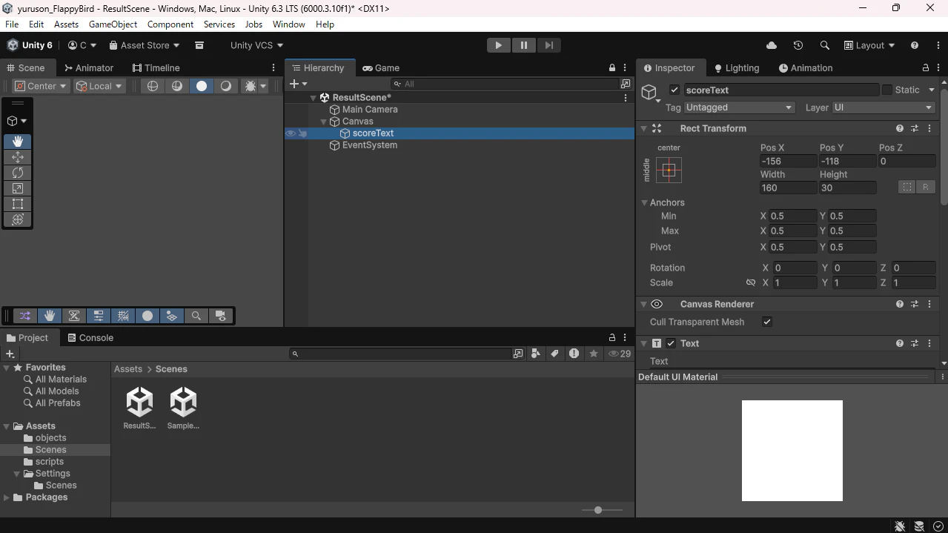Toggle scoreText visibility eye in Hierarchy

[x=291, y=133]
